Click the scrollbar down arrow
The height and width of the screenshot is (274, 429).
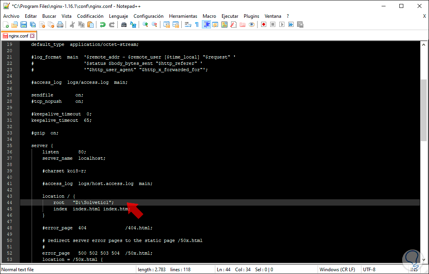[423, 259]
